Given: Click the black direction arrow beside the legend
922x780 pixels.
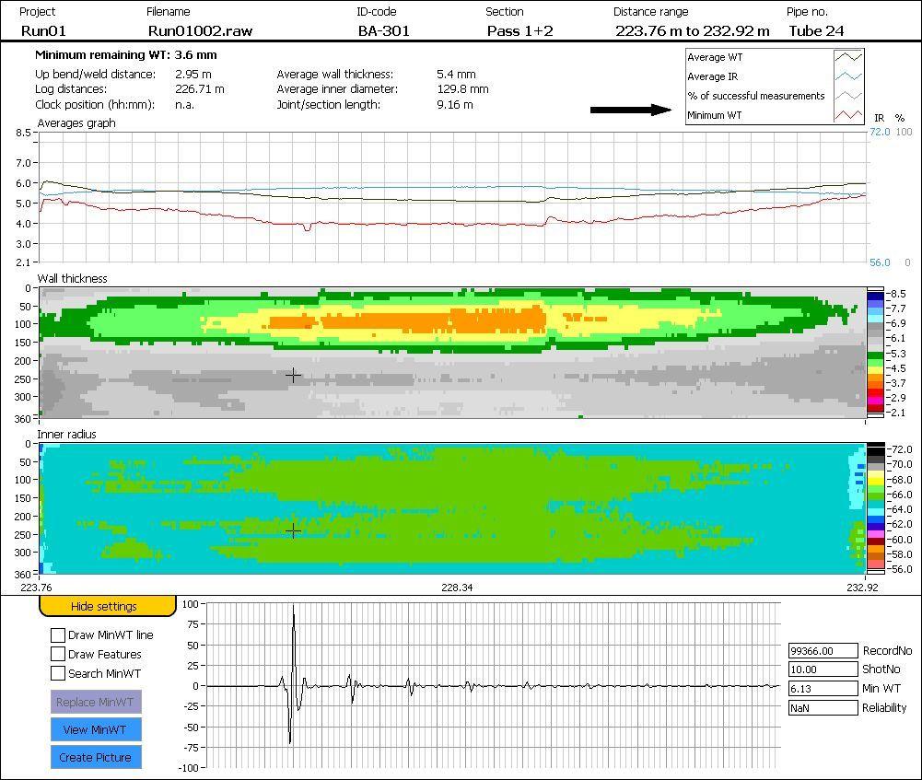Looking at the screenshot, I should (x=632, y=110).
